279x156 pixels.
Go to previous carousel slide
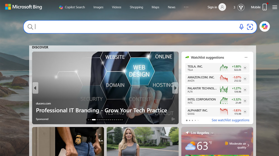click(35, 88)
